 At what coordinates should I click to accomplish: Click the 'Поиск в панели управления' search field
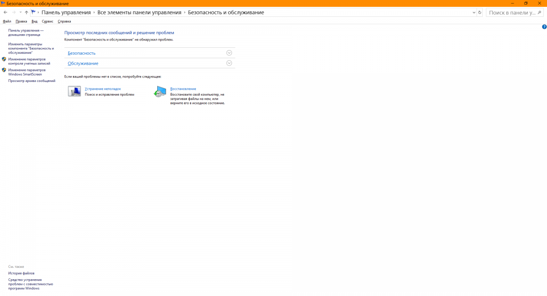(x=515, y=12)
